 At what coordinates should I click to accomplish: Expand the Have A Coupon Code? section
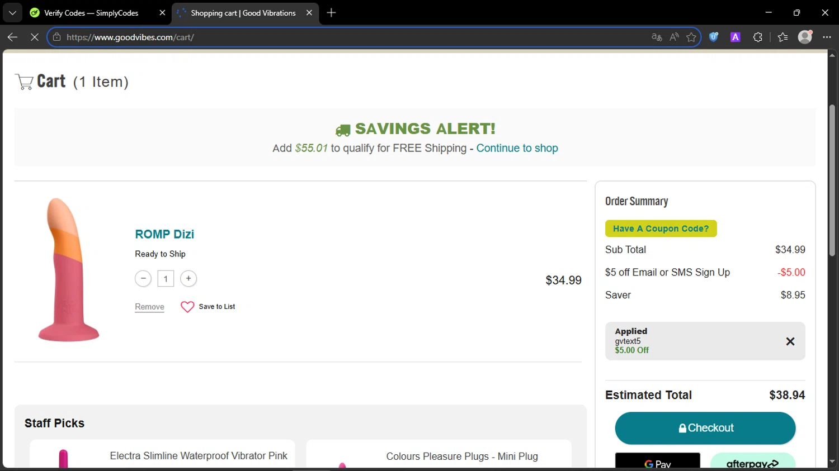click(661, 229)
